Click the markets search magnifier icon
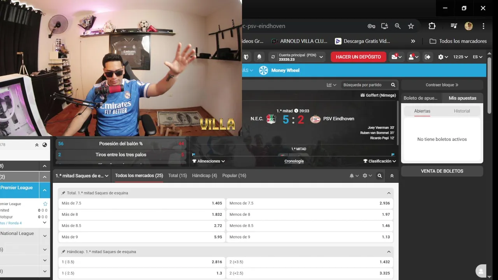 point(380,176)
